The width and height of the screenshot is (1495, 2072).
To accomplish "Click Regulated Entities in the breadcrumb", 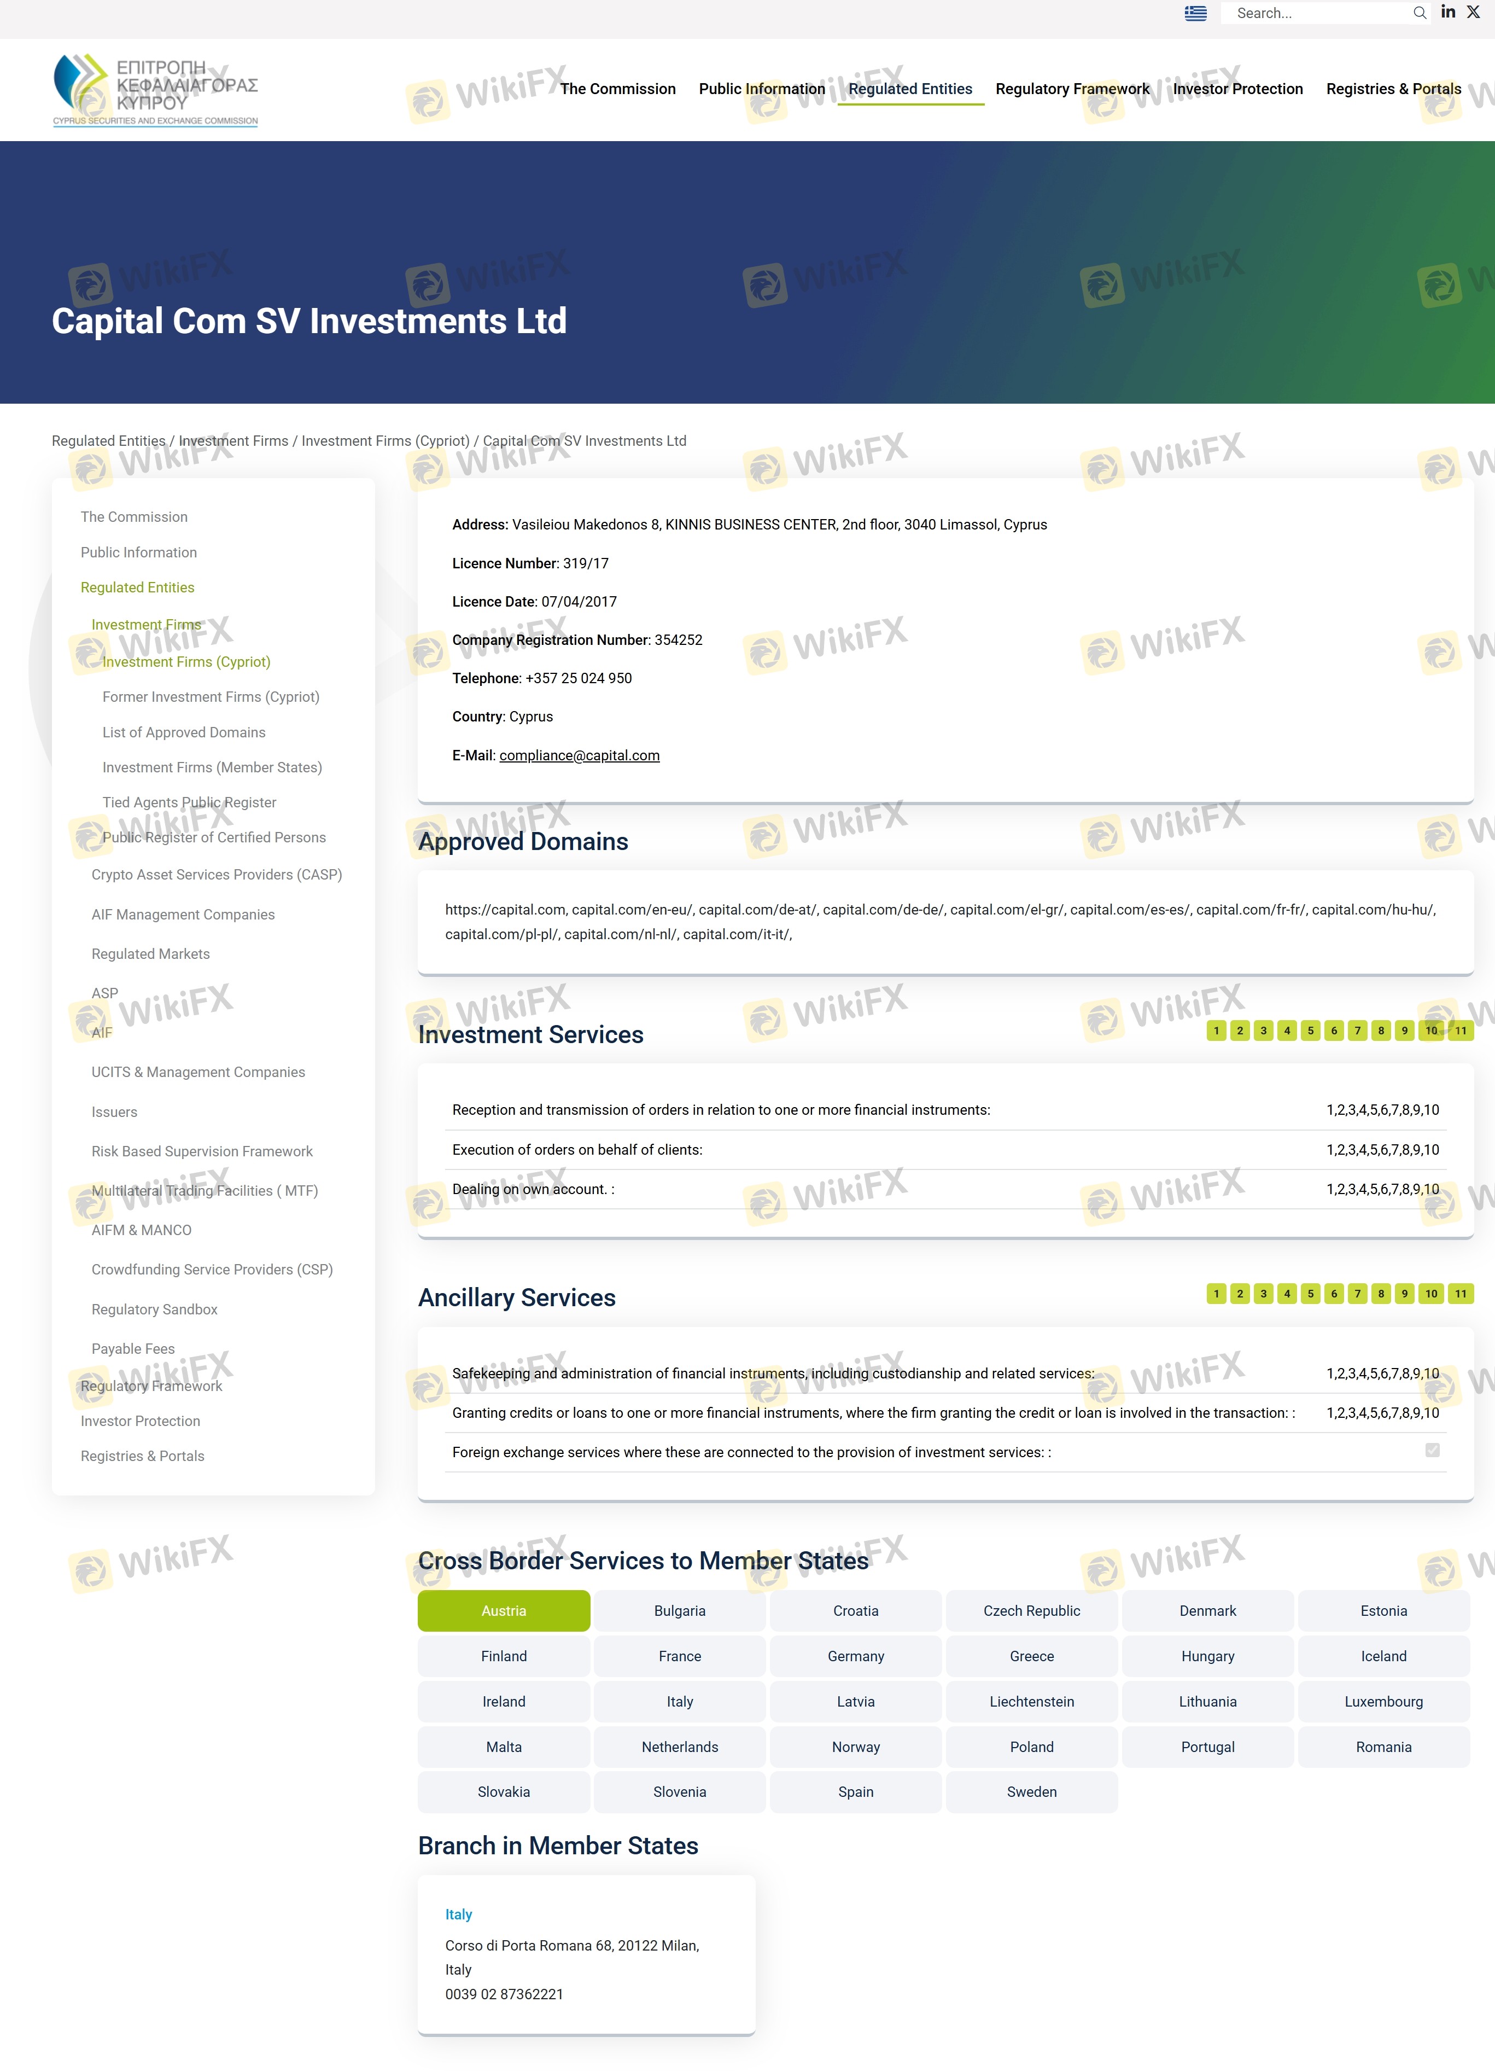I will (109, 440).
